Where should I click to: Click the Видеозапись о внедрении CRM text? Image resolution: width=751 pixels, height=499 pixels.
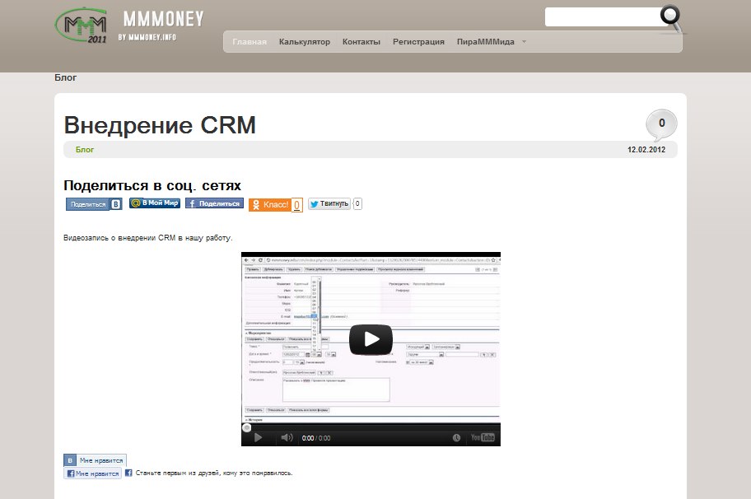(148, 237)
